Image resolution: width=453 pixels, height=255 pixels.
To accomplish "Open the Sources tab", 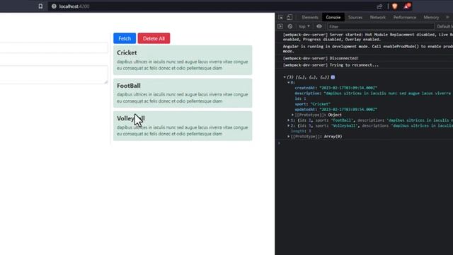I will point(355,17).
